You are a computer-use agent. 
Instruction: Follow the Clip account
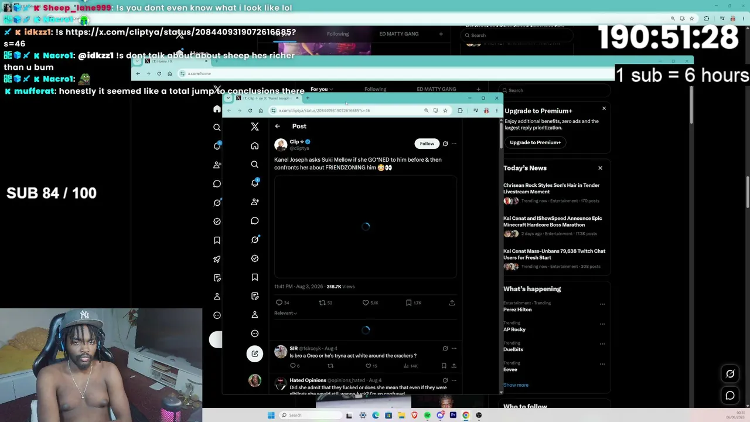click(427, 144)
